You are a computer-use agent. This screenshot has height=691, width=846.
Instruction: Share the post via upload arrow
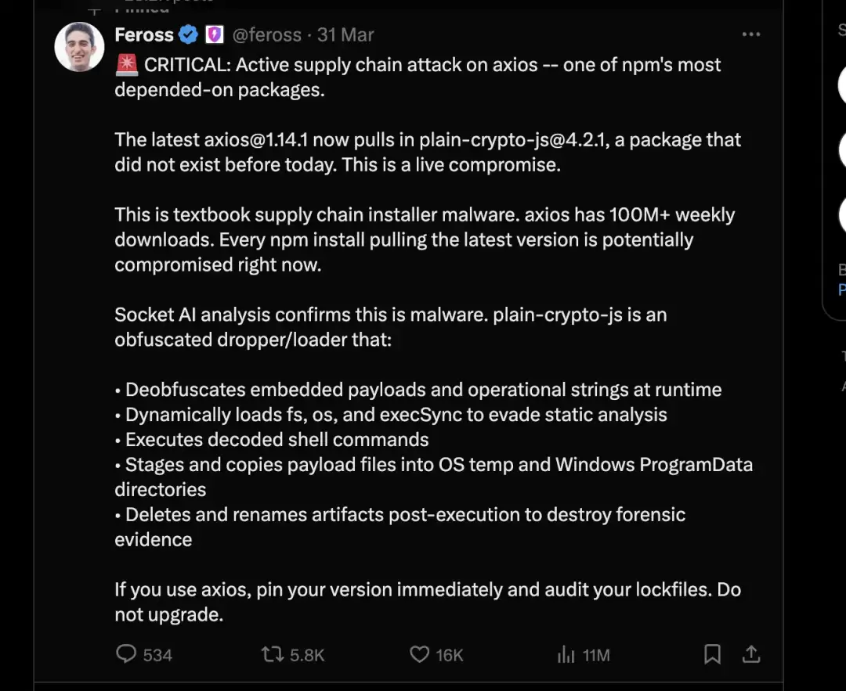[x=750, y=653]
